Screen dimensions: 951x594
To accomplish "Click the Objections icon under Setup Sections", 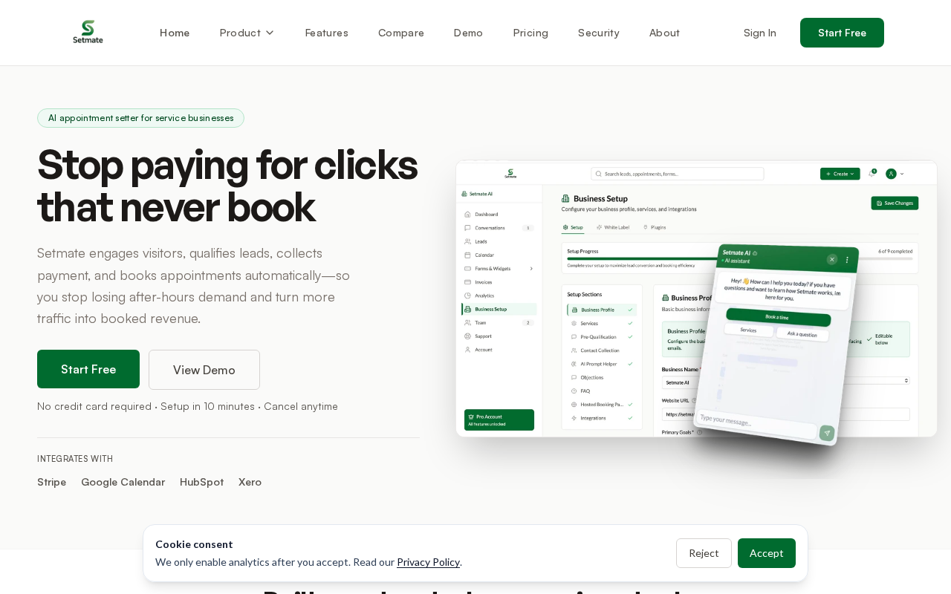I will (574, 377).
